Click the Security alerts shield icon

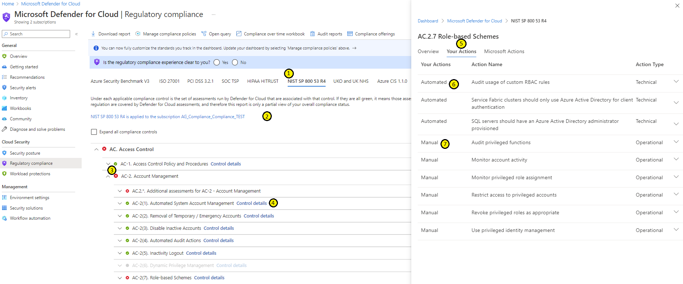point(4,87)
